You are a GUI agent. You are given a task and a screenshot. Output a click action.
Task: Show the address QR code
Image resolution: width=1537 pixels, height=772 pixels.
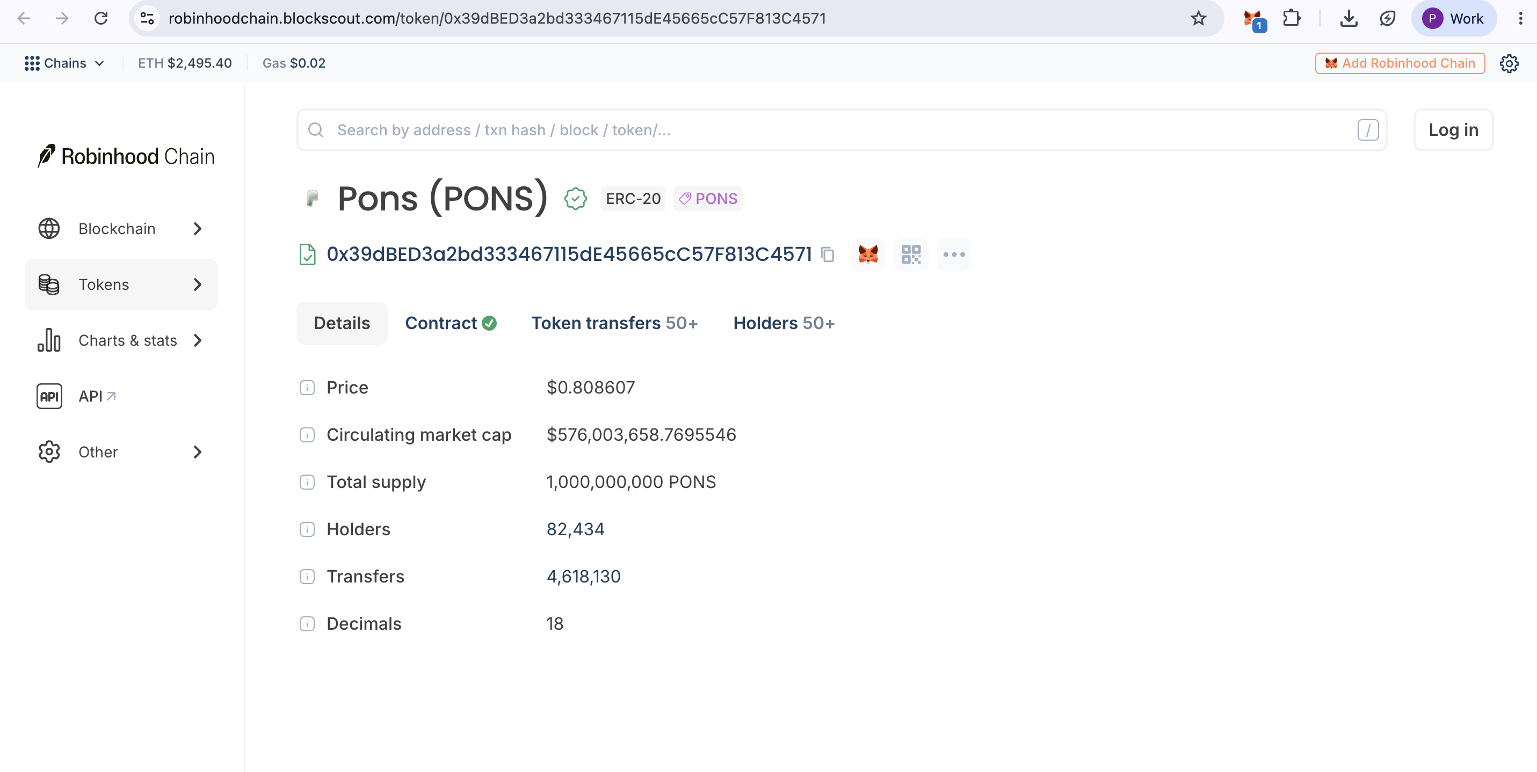pyautogui.click(x=911, y=255)
